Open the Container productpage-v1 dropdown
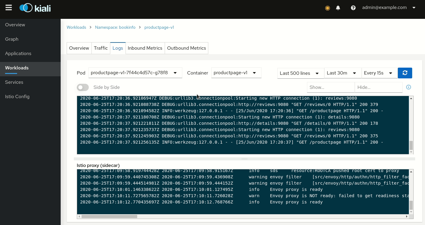Image resolution: width=425 pixels, height=225 pixels. coord(236,73)
